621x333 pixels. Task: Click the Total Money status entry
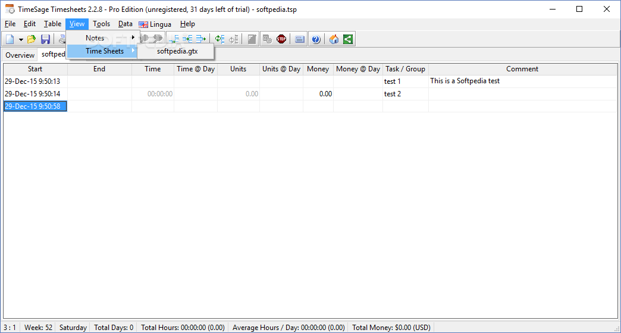pyautogui.click(x=391, y=328)
